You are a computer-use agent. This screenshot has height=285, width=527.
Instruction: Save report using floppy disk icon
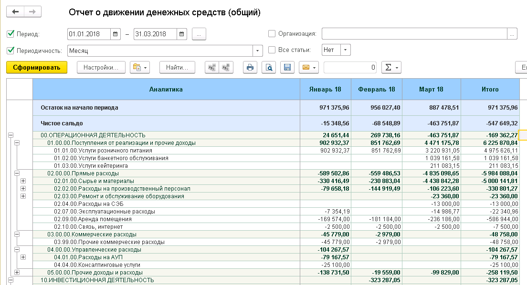click(287, 68)
